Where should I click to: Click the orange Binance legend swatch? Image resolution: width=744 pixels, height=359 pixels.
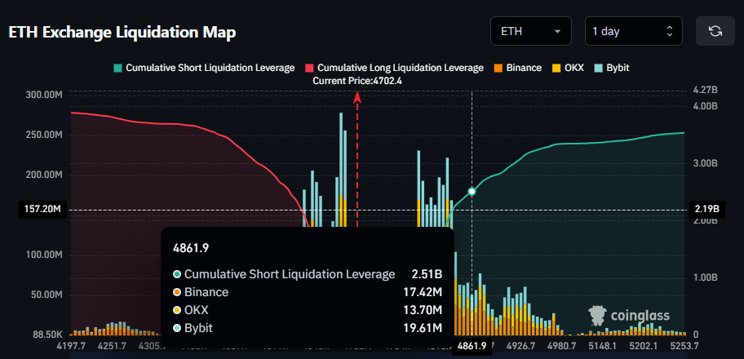[498, 68]
